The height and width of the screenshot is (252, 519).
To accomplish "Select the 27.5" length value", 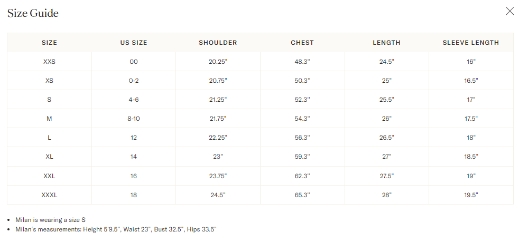I will coord(386,176).
